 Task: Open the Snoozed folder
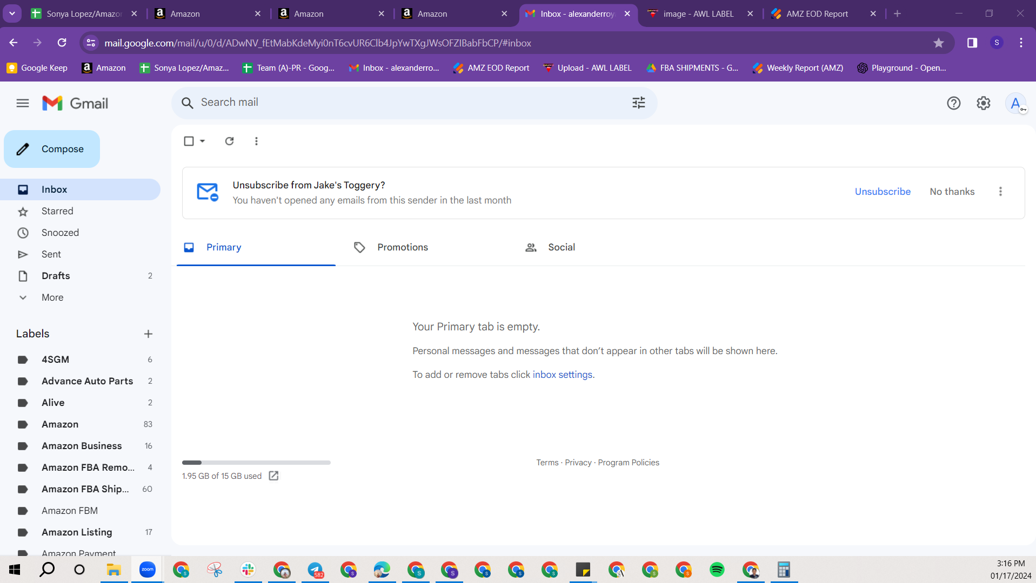click(80, 233)
